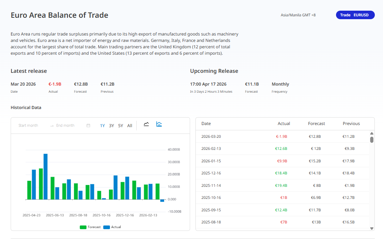Toggle Forecast series in chart legend
The image size is (383, 244).
[90, 227]
